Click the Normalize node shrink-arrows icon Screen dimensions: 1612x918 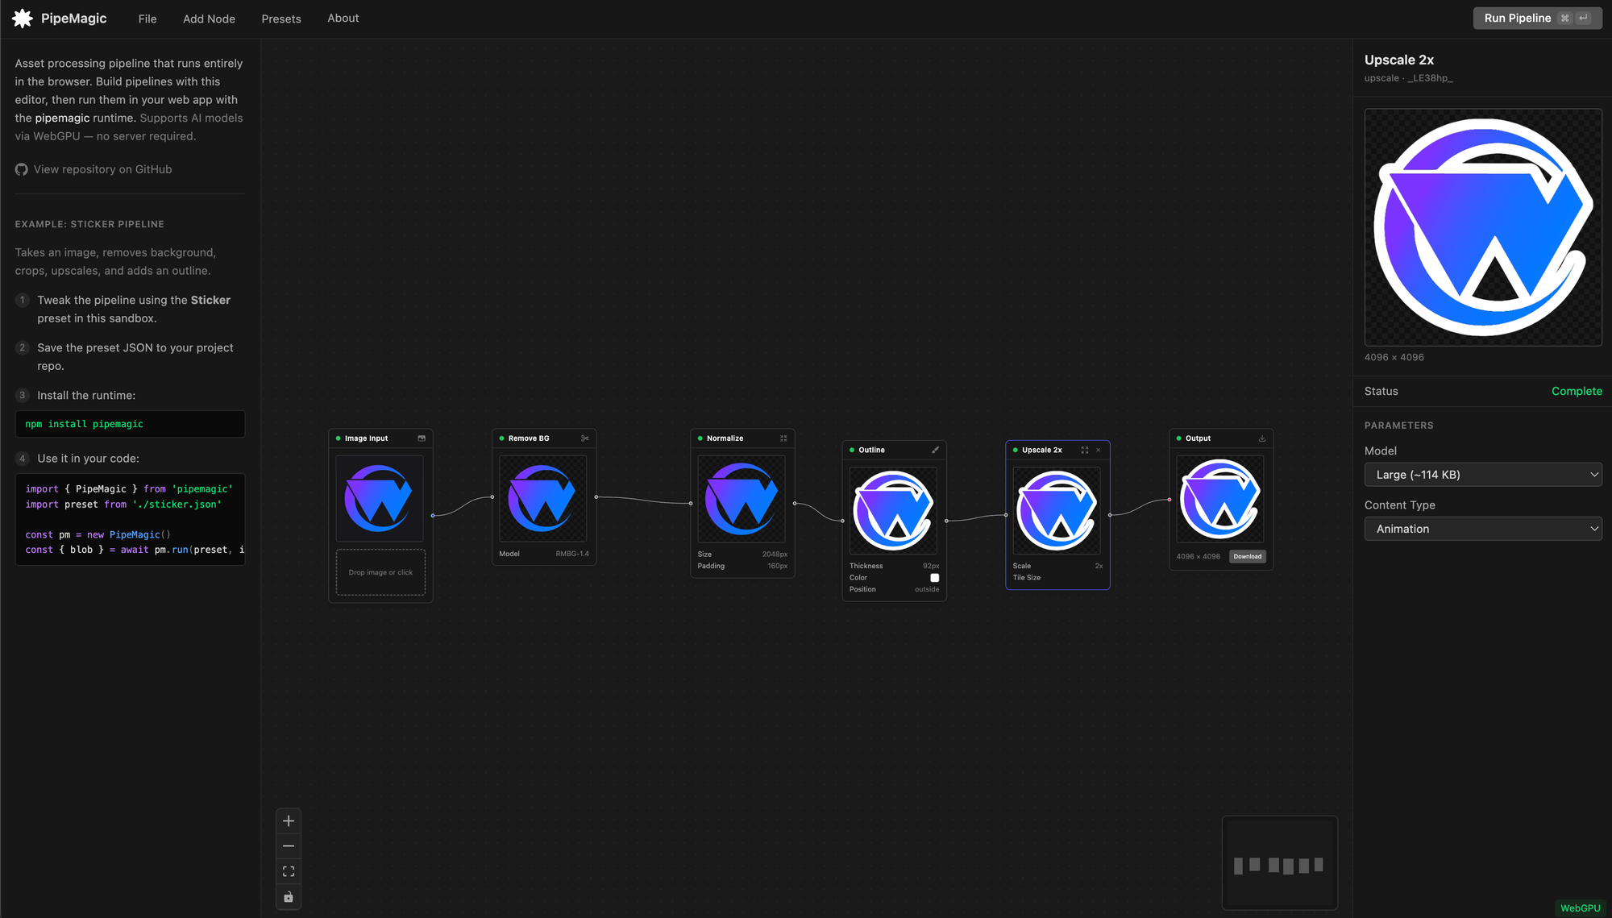[783, 438]
